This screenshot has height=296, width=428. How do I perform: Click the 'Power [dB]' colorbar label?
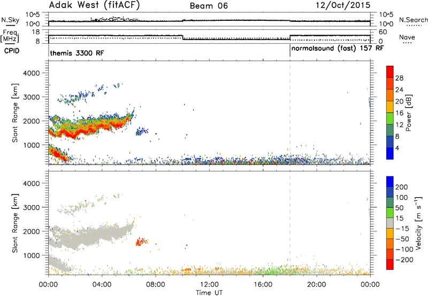point(408,113)
